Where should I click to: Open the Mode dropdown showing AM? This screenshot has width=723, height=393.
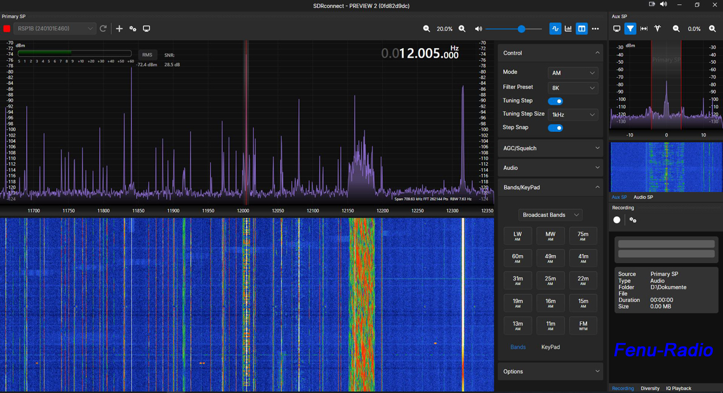point(572,72)
